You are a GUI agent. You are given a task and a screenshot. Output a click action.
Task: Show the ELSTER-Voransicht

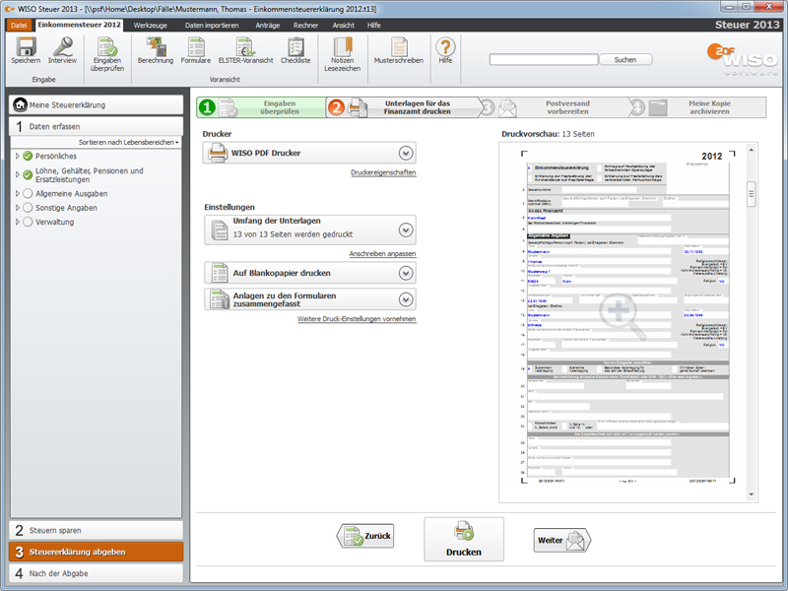click(245, 51)
